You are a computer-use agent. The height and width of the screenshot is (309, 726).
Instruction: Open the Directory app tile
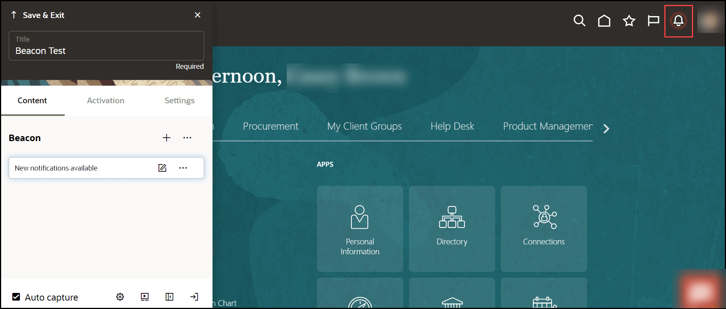click(x=452, y=229)
